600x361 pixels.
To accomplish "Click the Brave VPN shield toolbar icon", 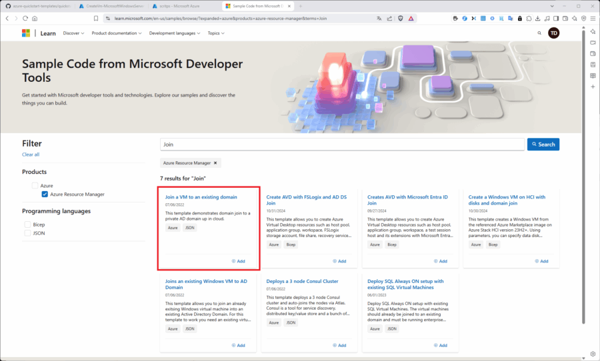I will [x=583, y=19].
